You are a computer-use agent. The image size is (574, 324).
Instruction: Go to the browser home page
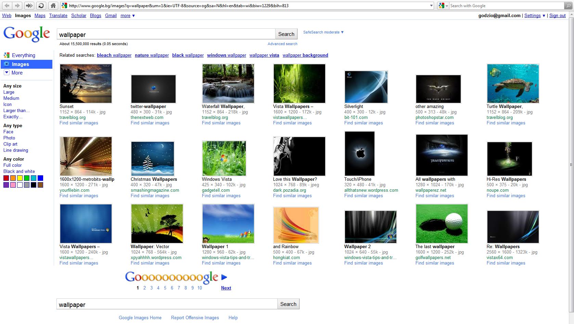[53, 5]
